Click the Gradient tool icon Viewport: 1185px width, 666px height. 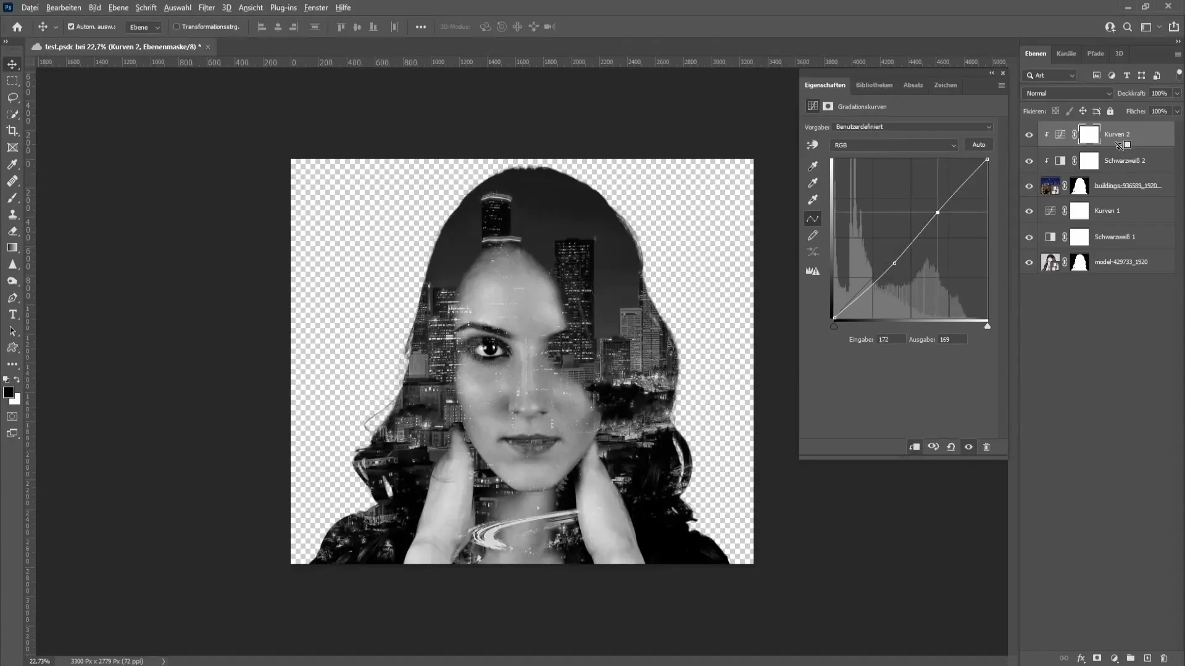(x=12, y=248)
